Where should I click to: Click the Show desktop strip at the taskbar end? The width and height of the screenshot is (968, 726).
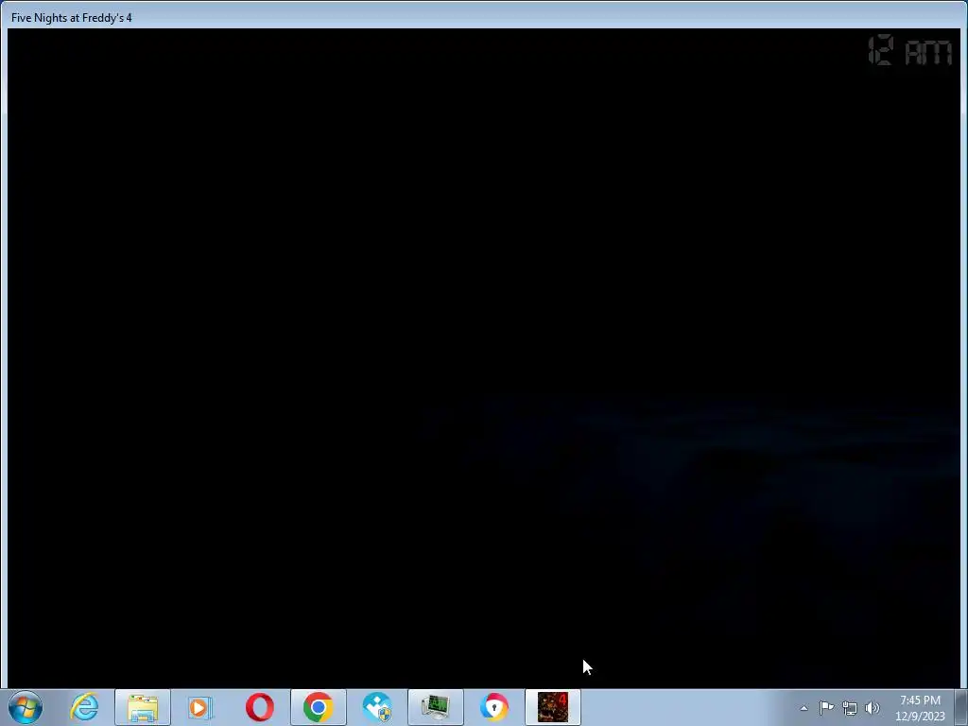962,707
